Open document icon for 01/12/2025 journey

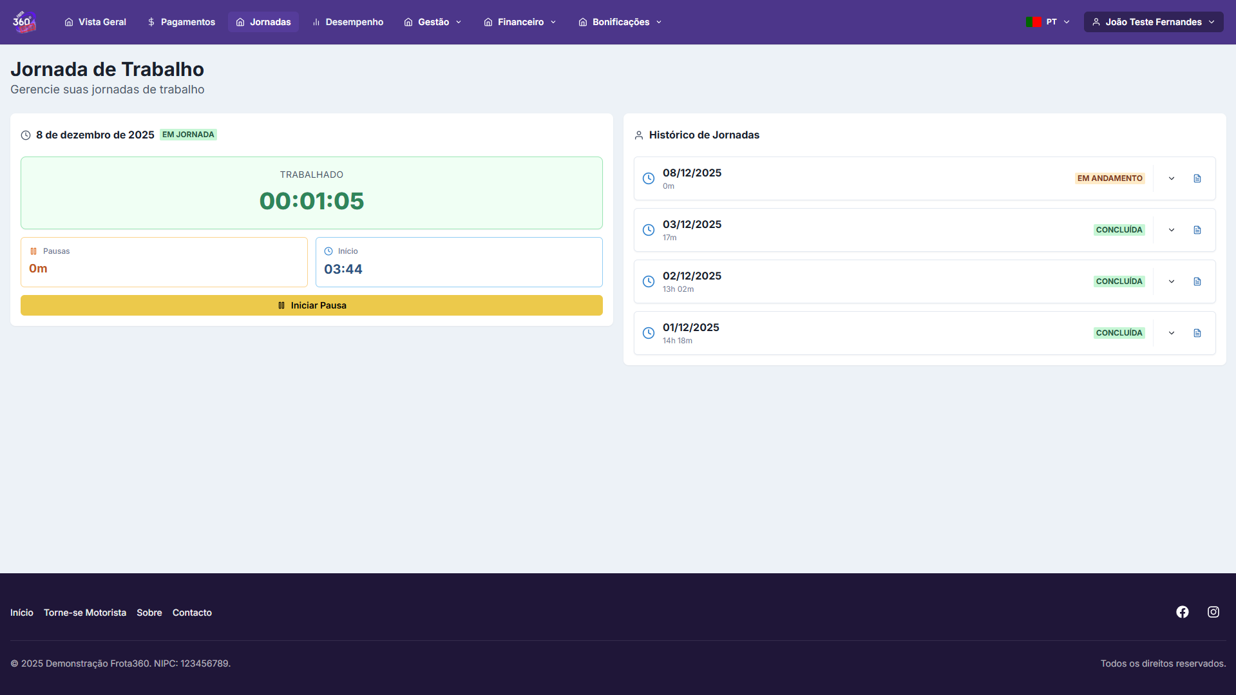pyautogui.click(x=1197, y=333)
